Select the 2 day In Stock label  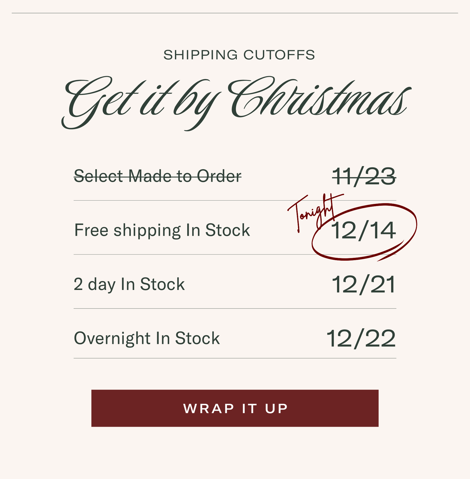point(129,284)
